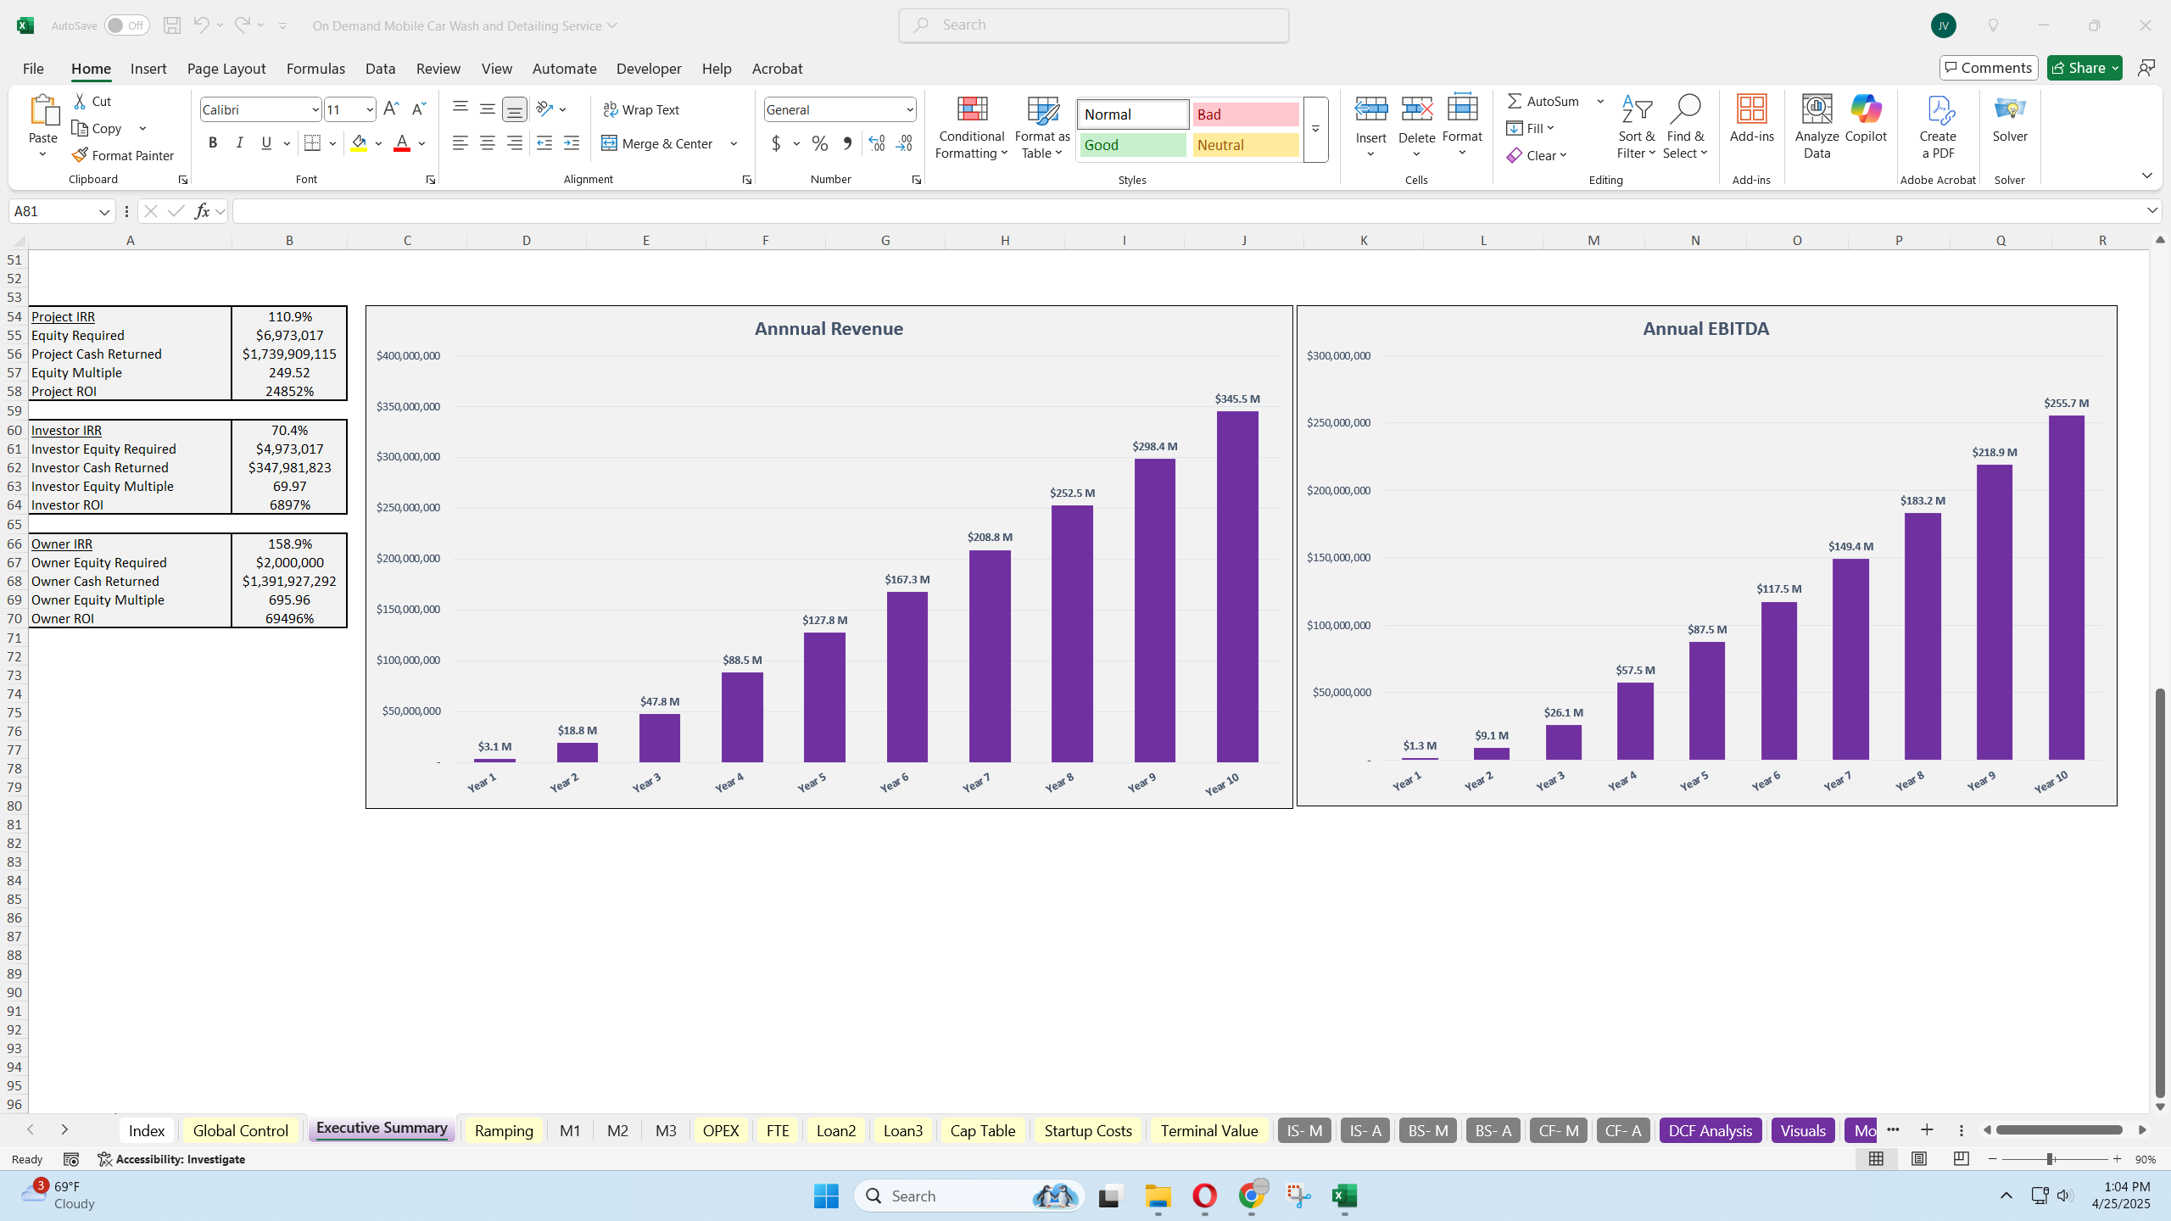Switch to the Formulas ribbon tab
The image size is (2171, 1221).
pyautogui.click(x=315, y=69)
